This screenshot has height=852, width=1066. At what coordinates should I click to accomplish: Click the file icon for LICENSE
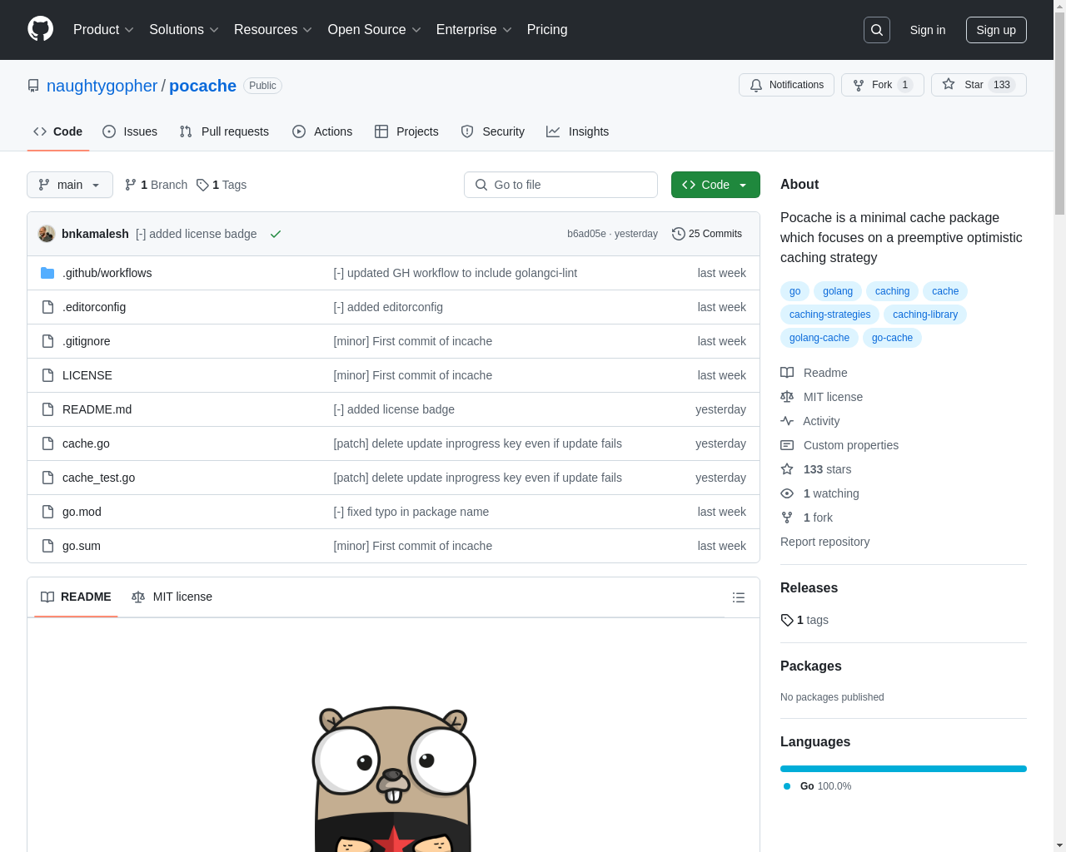[47, 375]
